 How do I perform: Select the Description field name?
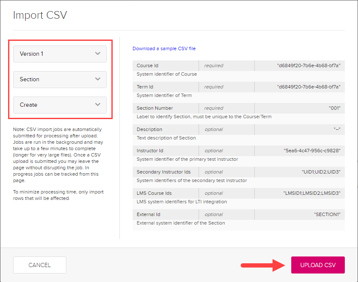coord(149,129)
